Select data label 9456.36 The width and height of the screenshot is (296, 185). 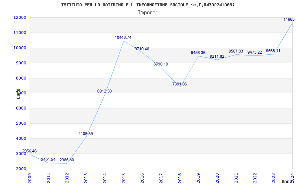[198, 53]
